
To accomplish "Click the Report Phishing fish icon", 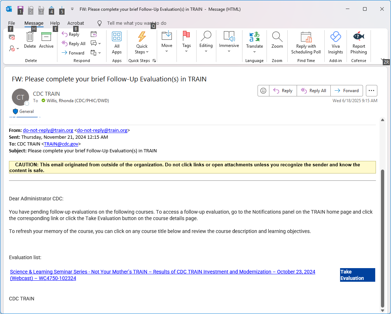I will click(359, 37).
